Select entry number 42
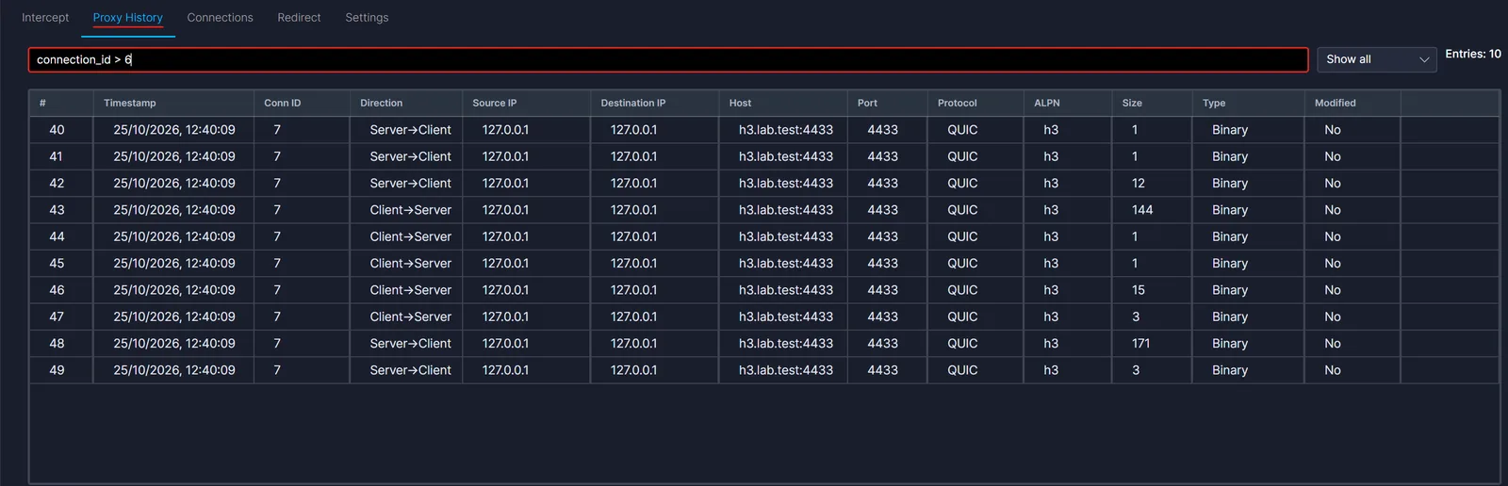 click(x=763, y=183)
